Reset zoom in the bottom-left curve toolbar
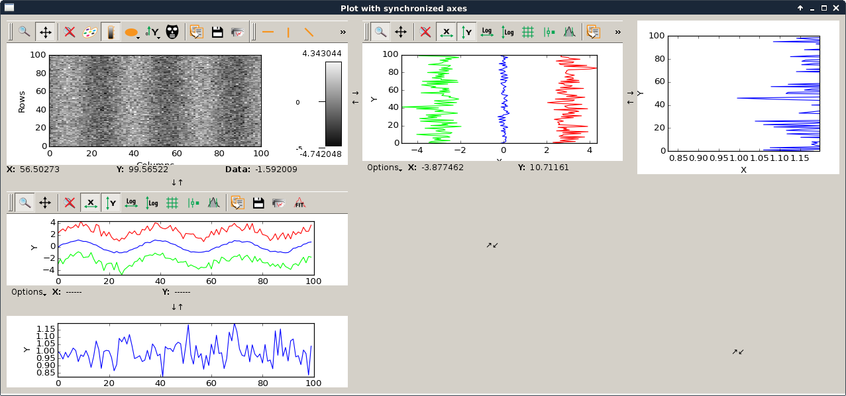846x396 pixels. [70, 203]
